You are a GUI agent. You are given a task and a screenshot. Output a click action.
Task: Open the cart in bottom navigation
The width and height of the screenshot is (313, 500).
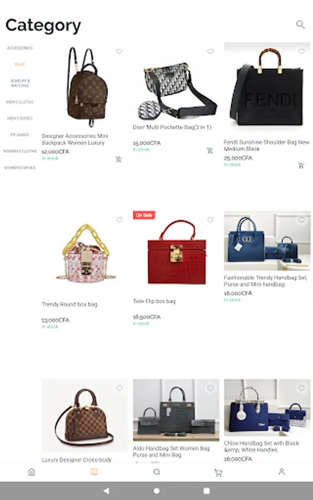[218, 473]
